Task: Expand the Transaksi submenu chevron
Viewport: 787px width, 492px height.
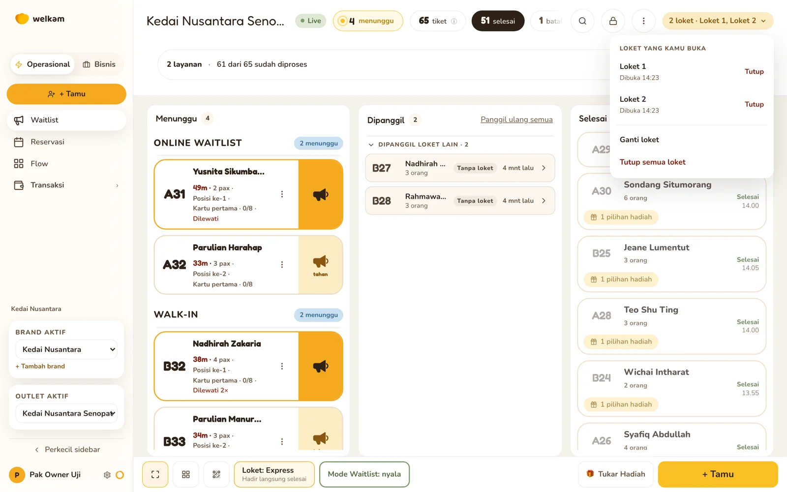Action: tap(117, 185)
